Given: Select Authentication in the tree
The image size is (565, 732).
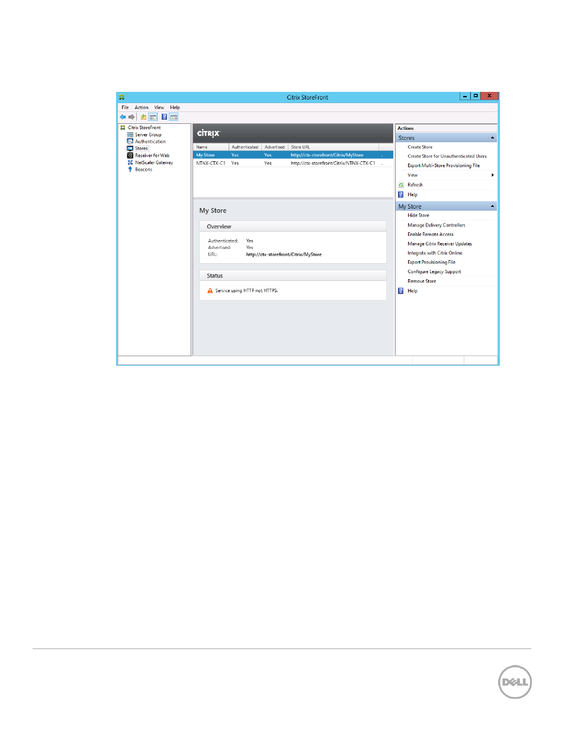Looking at the screenshot, I should click(150, 142).
